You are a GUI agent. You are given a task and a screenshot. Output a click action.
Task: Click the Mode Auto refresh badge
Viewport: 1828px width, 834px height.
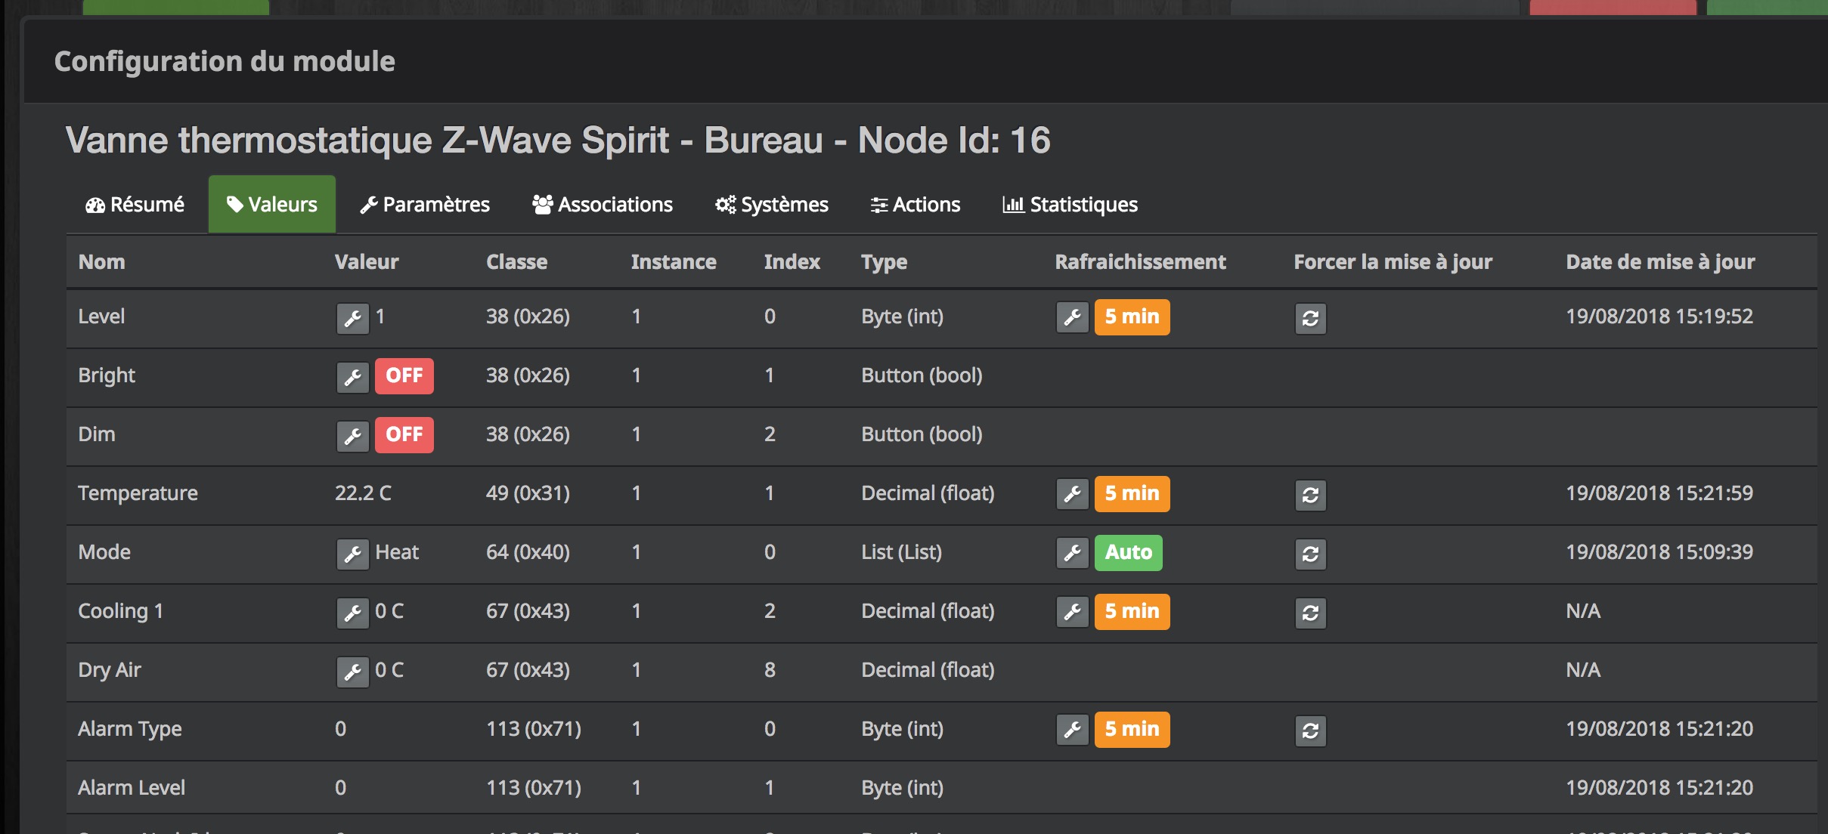tap(1129, 552)
